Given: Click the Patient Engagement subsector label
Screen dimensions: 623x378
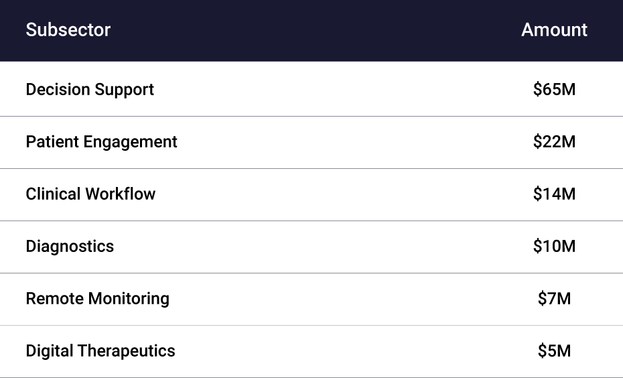Looking at the screenshot, I should click(101, 142).
